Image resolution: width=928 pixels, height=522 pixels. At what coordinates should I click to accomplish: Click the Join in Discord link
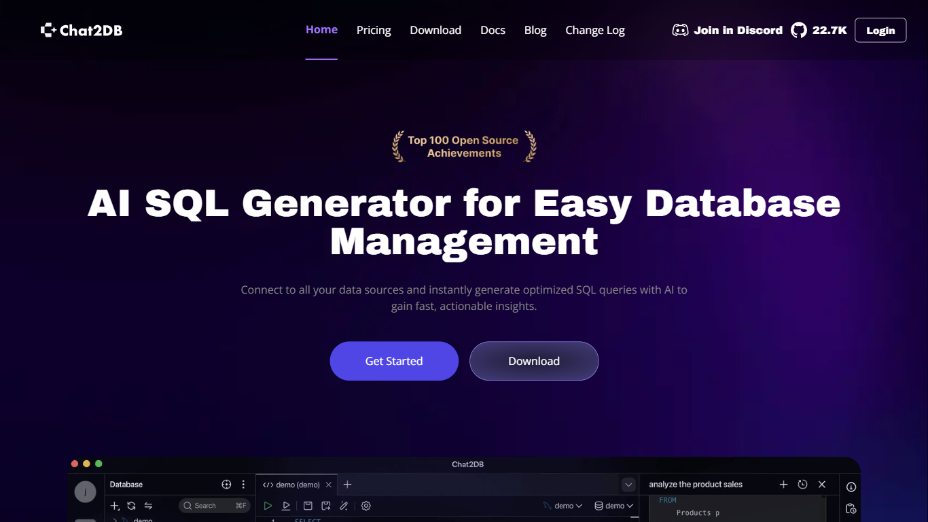(738, 31)
